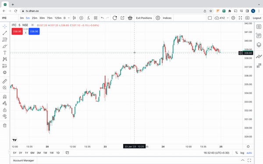Click the basket order icon

(130, 18)
